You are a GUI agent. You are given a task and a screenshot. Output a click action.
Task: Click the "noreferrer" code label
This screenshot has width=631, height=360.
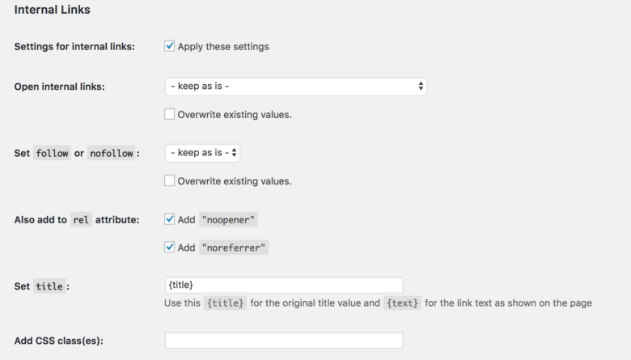click(234, 248)
